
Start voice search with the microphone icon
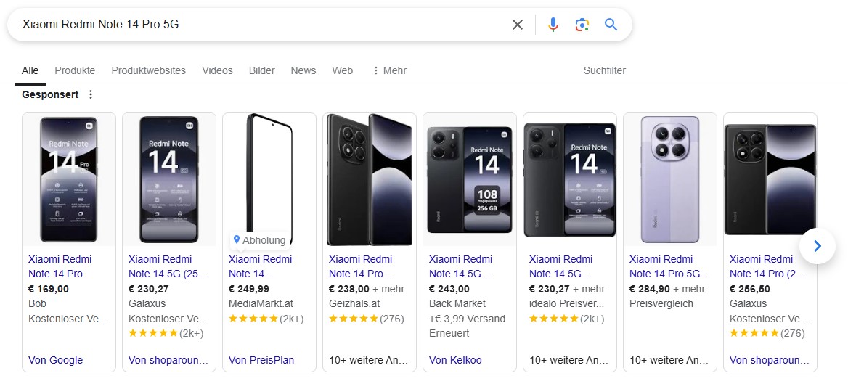553,25
